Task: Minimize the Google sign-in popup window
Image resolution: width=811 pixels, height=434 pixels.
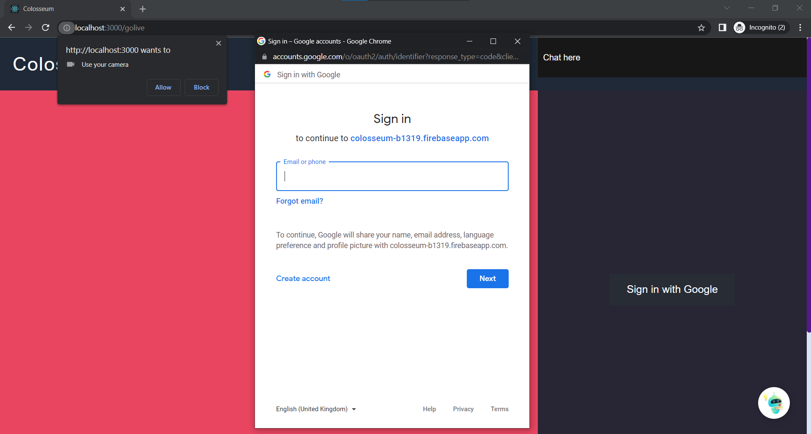Action: tap(469, 41)
